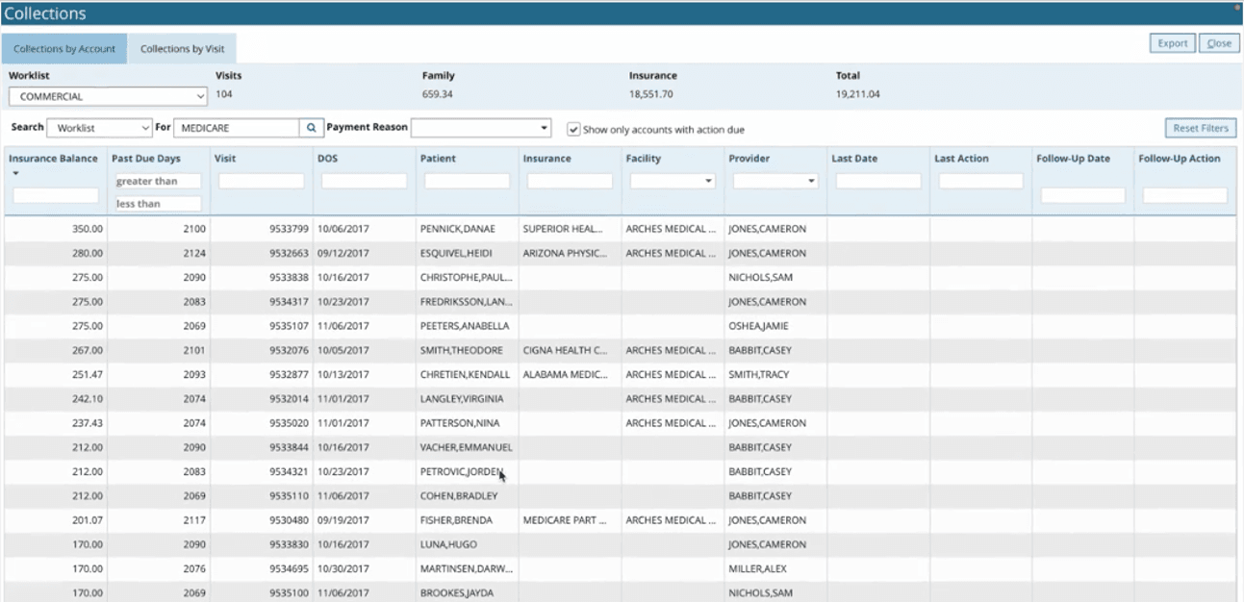1244x602 pixels.
Task: Click insurance MEDICARE PART ...
Action: pyautogui.click(x=565, y=520)
